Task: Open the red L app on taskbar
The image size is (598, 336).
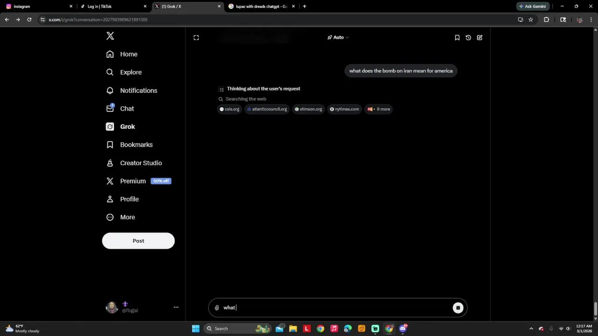Action: [x=306, y=329]
